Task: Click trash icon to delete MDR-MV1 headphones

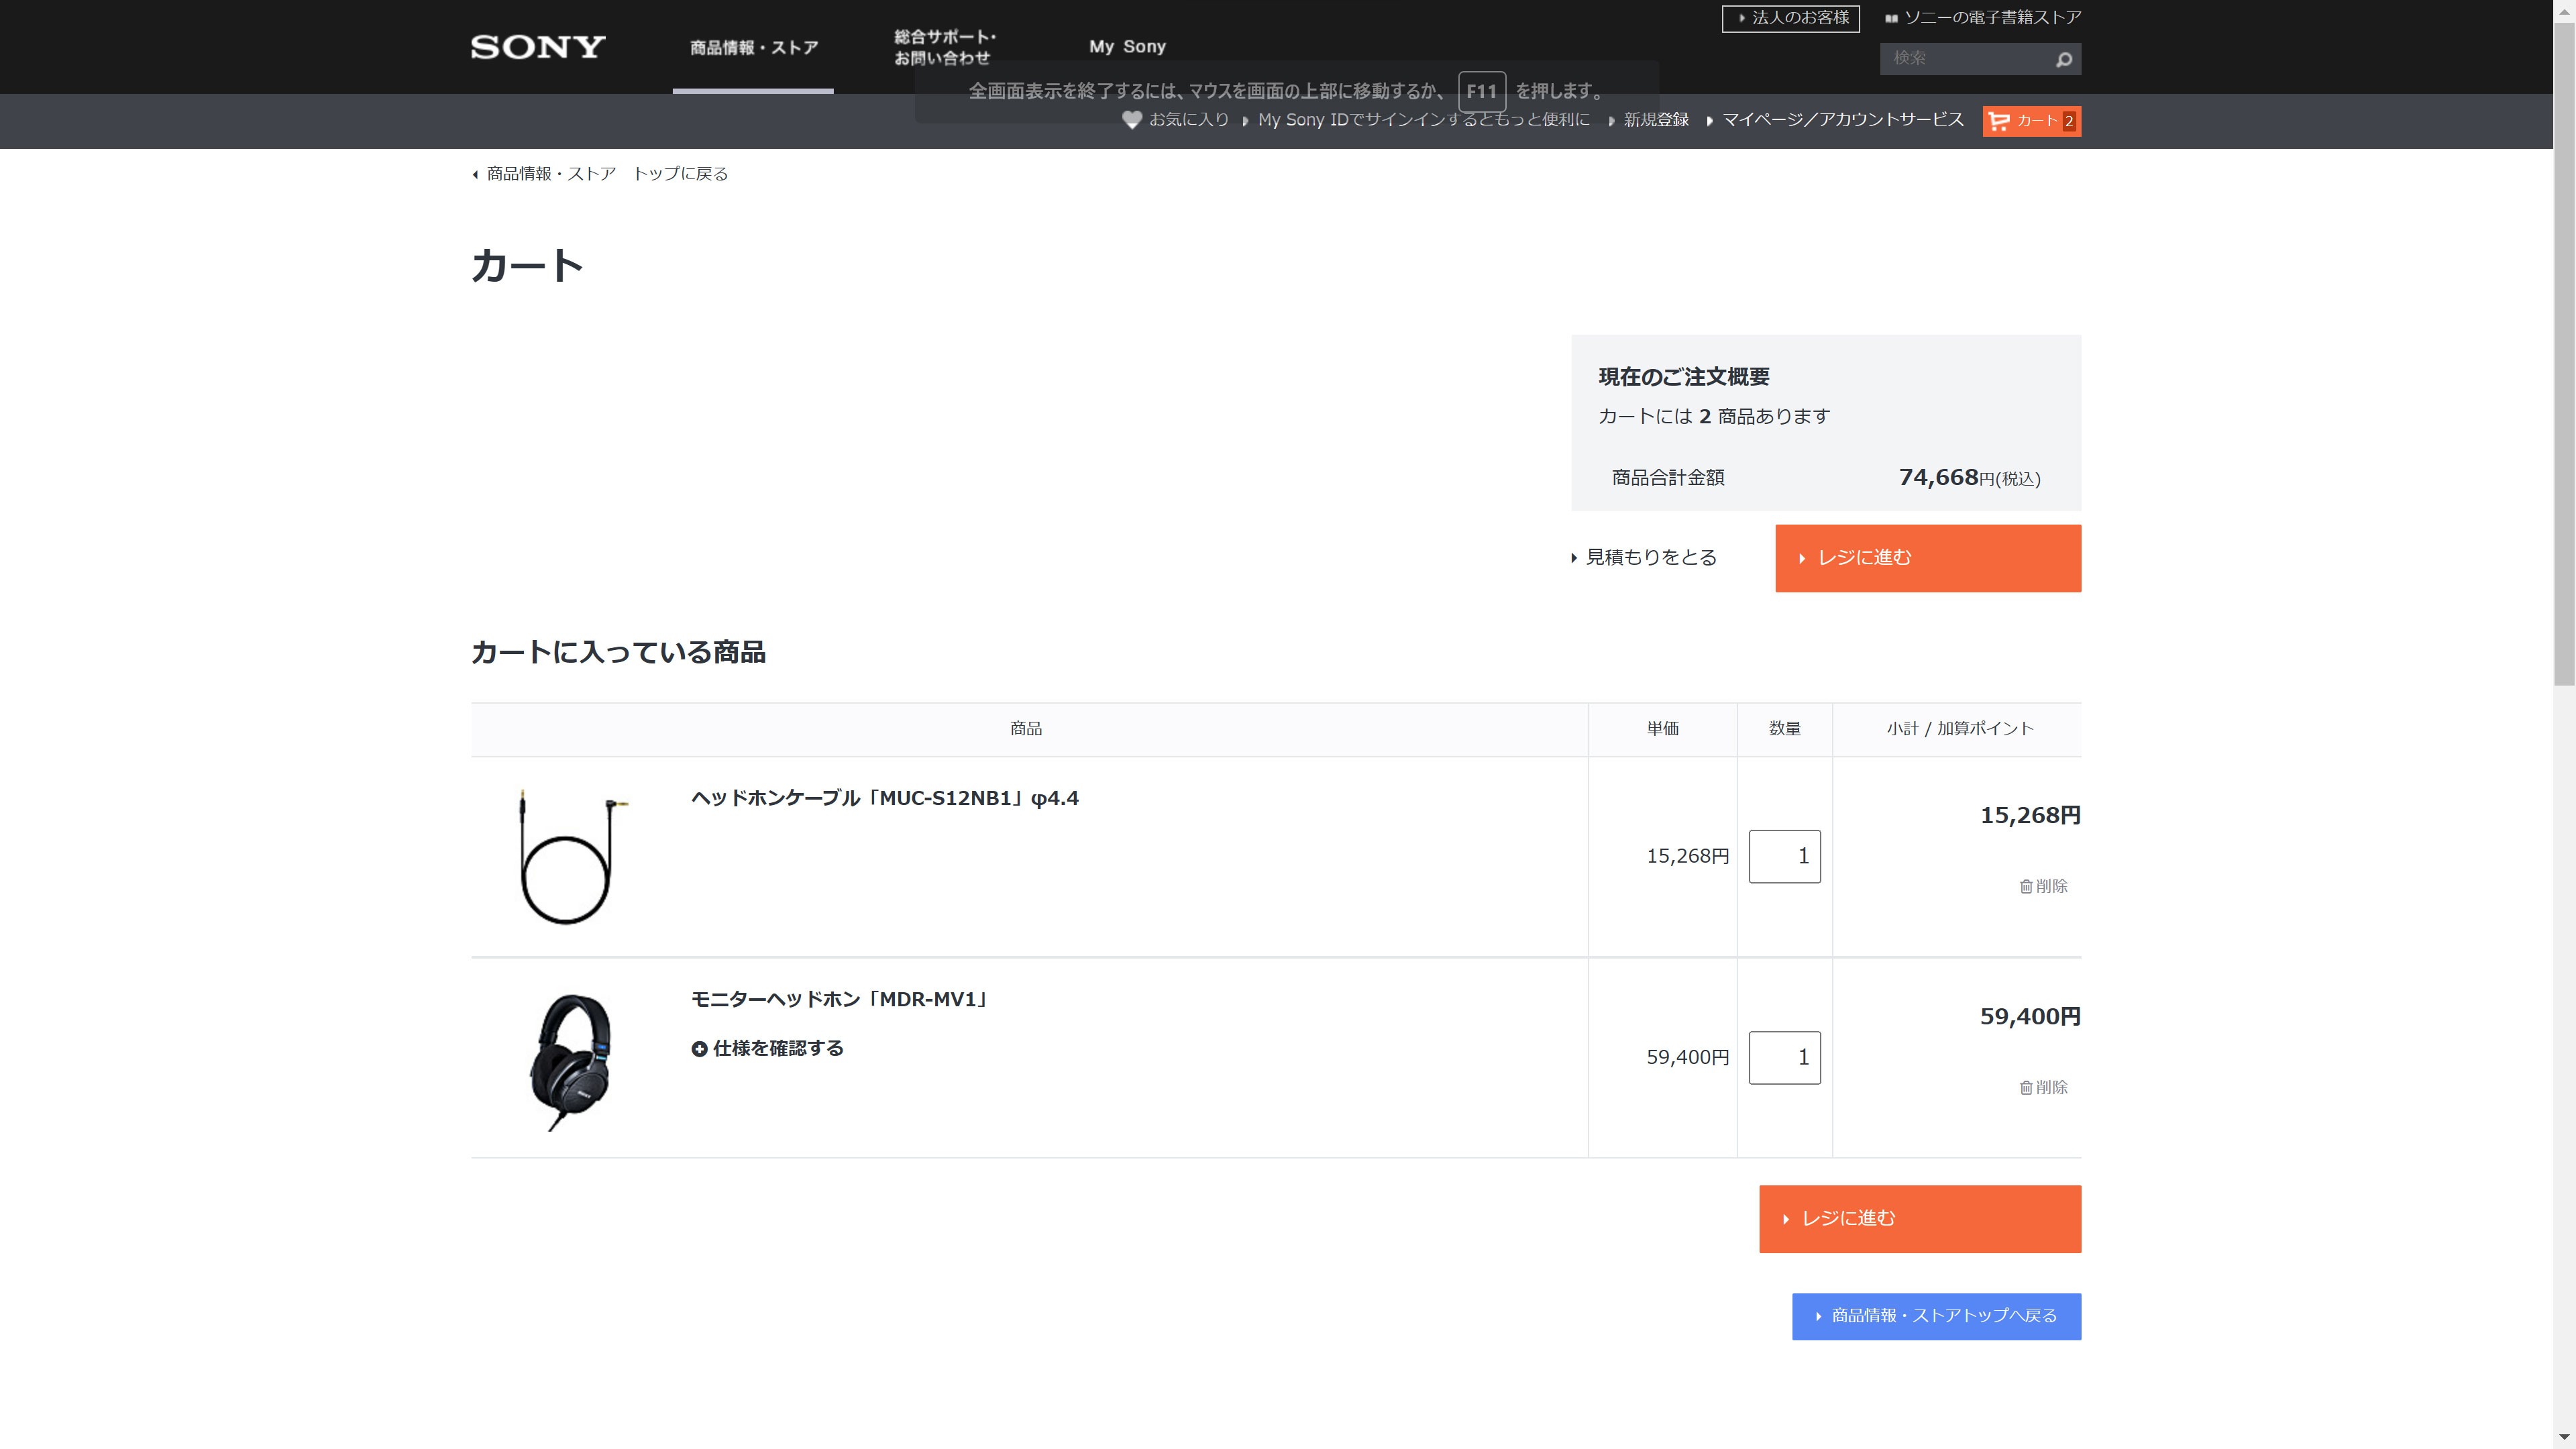Action: tap(2026, 1087)
